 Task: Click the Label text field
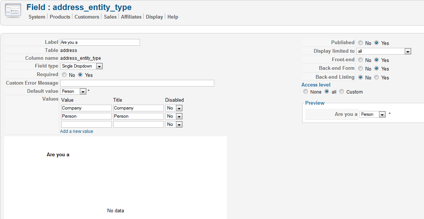coord(100,42)
